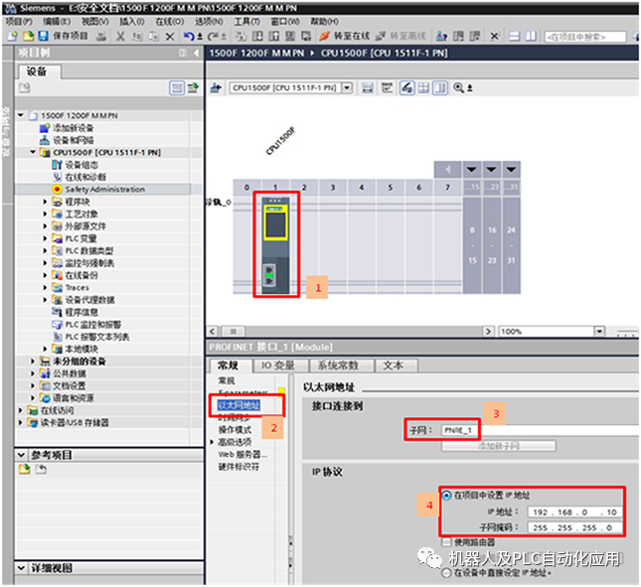Select 操作模式 in properties navigation
This screenshot has width=641, height=587.
click(x=236, y=430)
